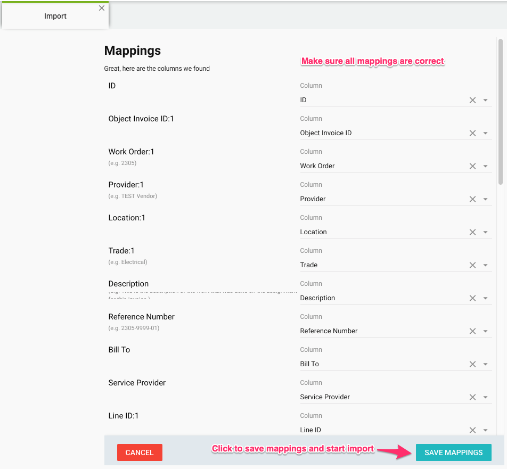Click the 'Provider:1' row label
Screen dimensions: 507x469
click(x=126, y=185)
